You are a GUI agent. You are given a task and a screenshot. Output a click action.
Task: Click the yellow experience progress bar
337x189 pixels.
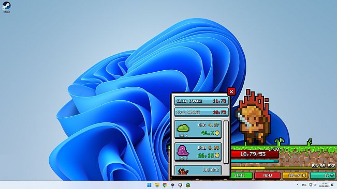284,168
